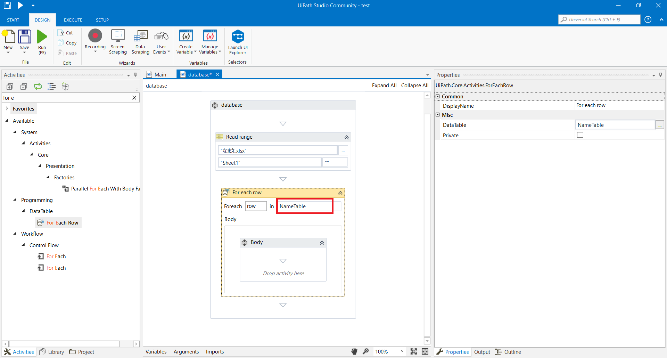Click the Expand All link
Screen dimensions: 667x358
[x=384, y=85]
